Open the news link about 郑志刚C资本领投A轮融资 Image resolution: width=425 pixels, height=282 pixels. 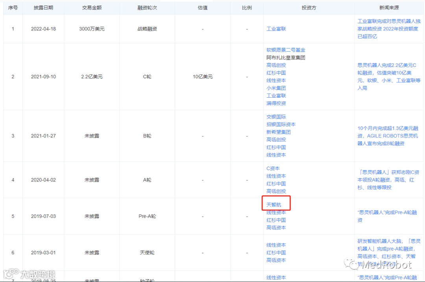[x=388, y=180]
